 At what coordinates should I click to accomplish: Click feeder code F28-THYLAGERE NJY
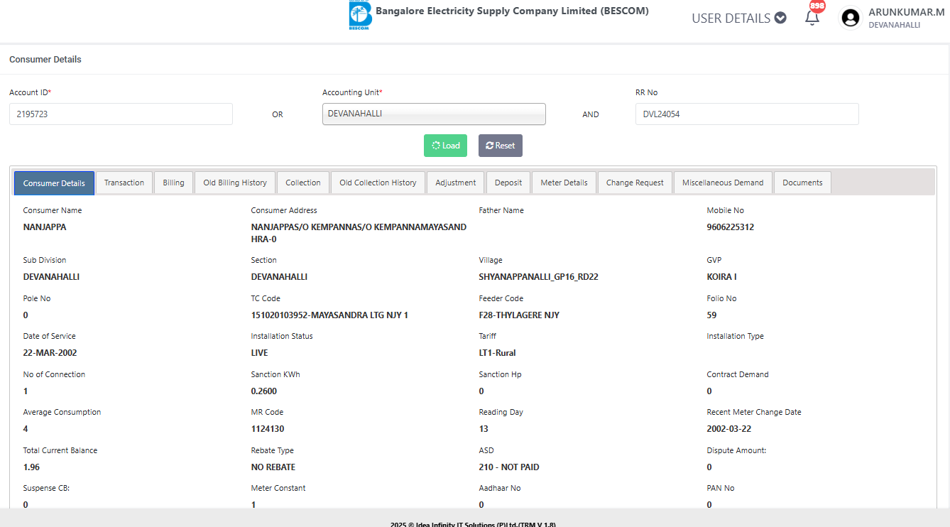[x=519, y=315]
